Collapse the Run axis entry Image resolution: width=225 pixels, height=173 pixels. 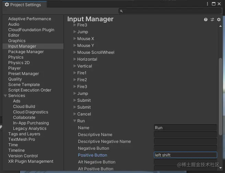click(x=75, y=121)
